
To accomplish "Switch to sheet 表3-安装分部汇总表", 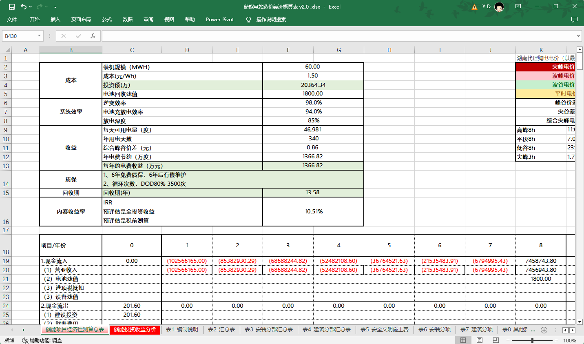I will 269,330.
